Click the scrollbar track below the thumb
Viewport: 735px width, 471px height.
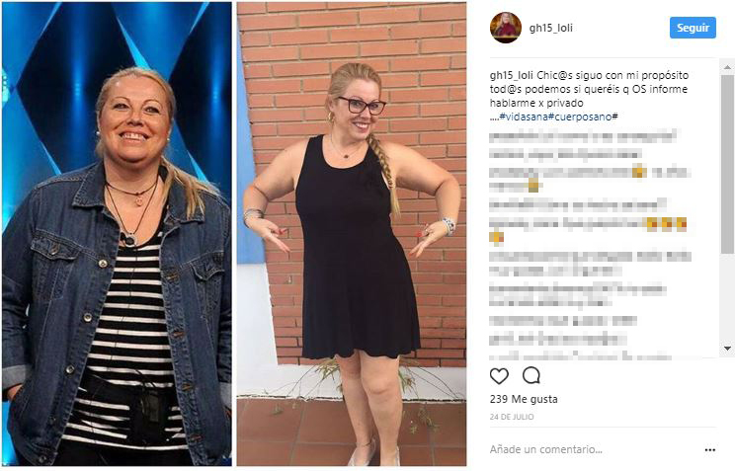pyautogui.click(x=727, y=297)
